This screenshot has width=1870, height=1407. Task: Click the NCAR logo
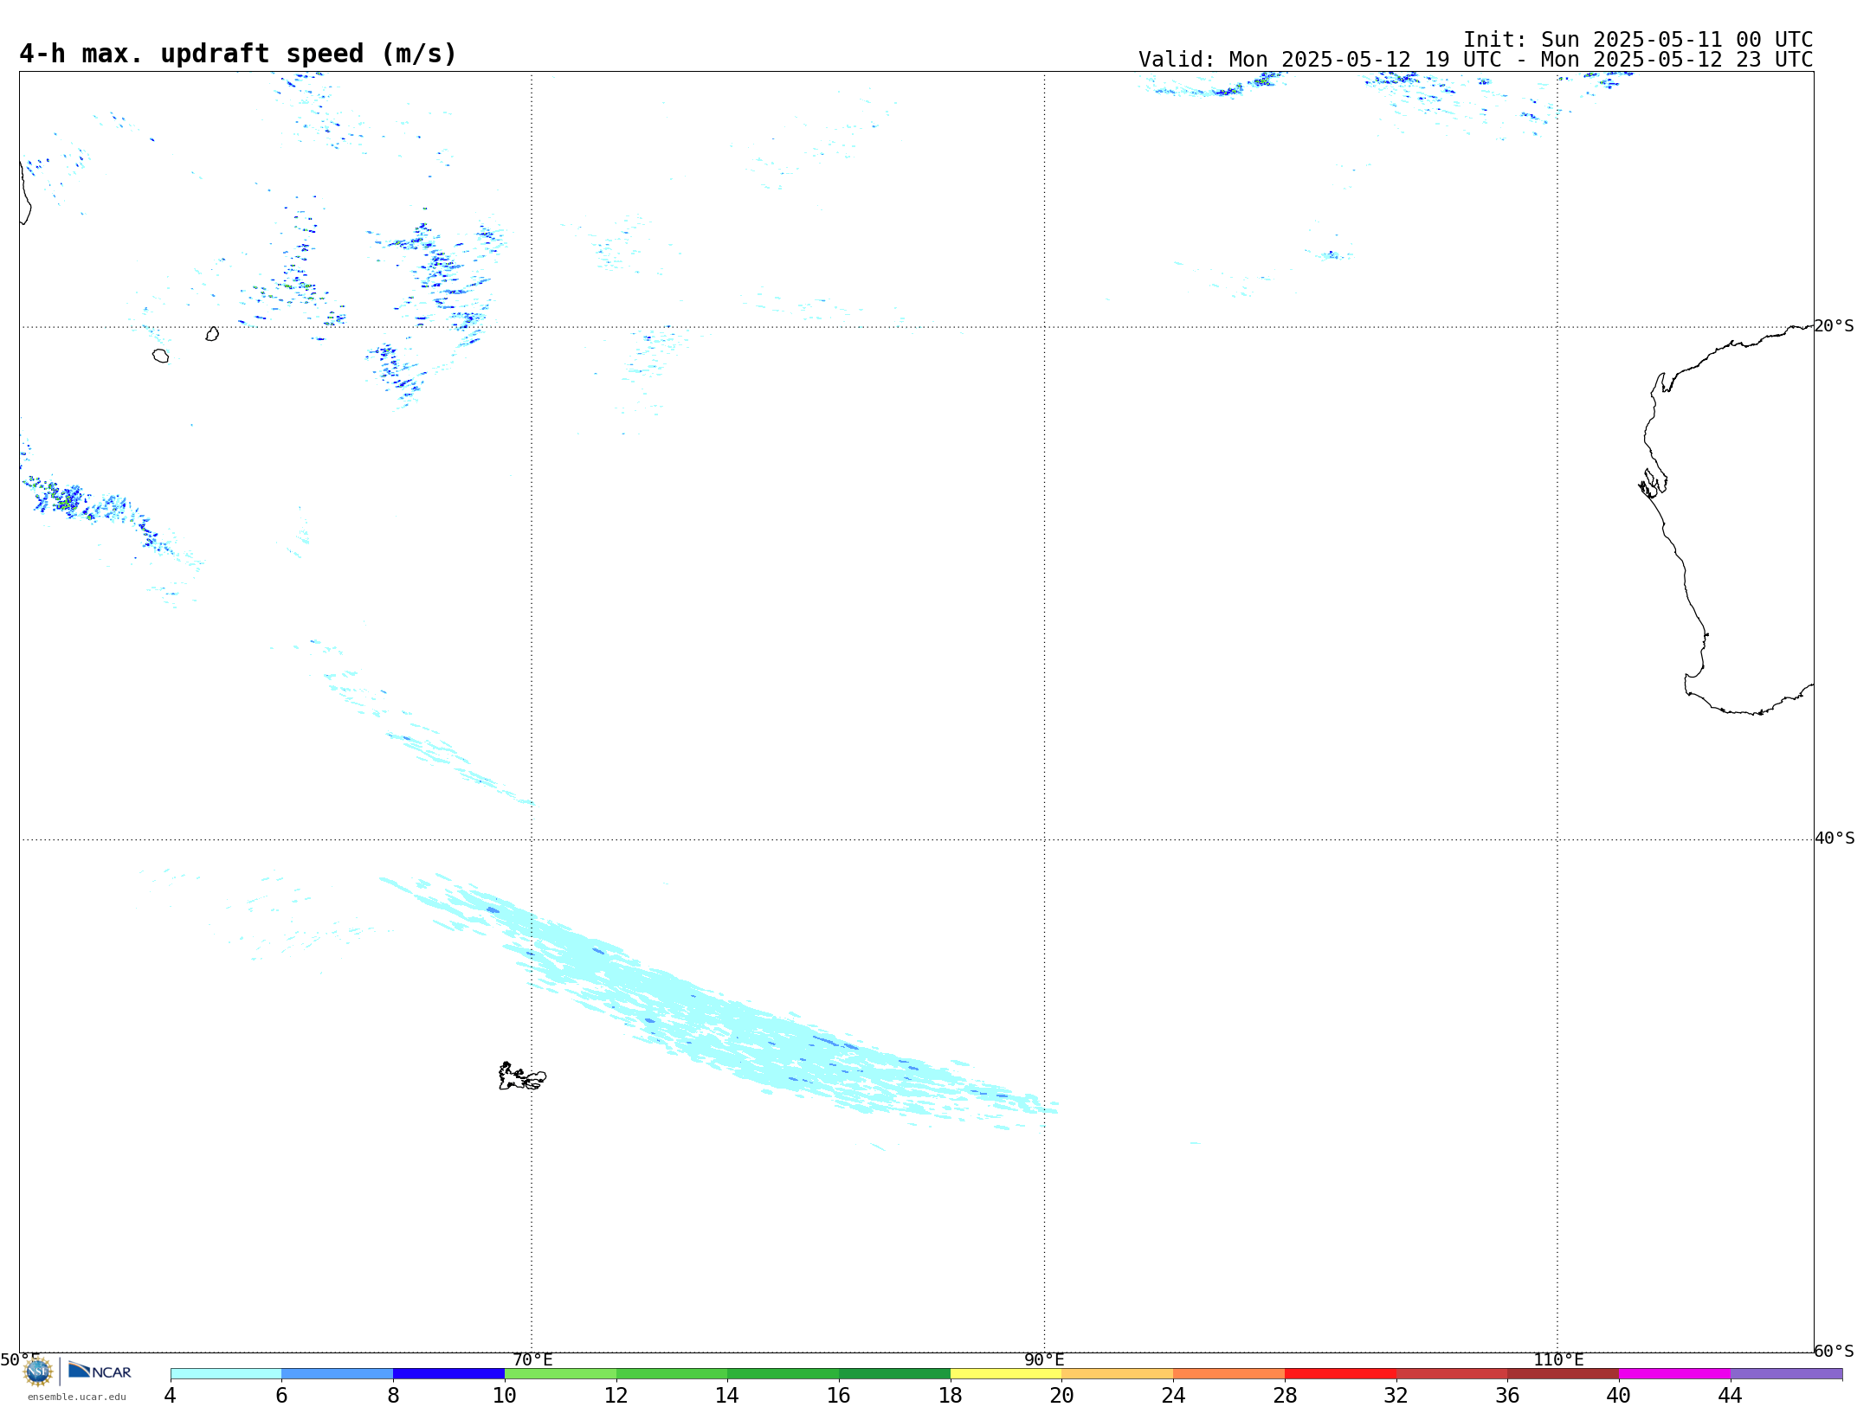tap(100, 1371)
